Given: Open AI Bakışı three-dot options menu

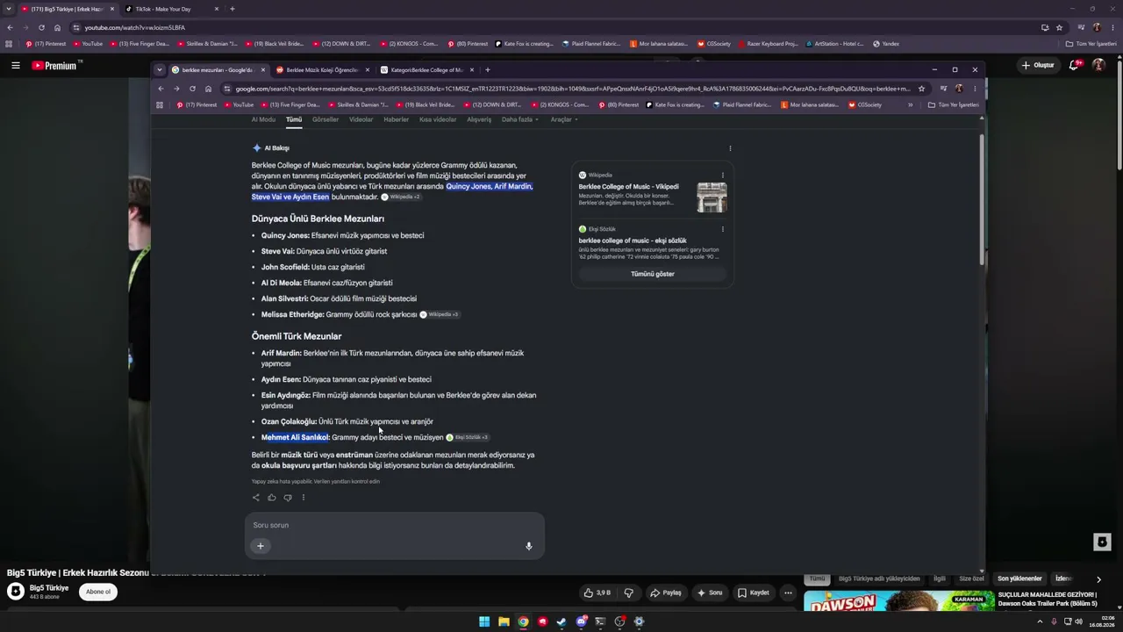Looking at the screenshot, I should (730, 148).
